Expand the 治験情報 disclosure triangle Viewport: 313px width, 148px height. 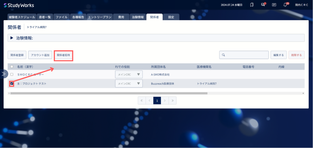[x=12, y=38]
